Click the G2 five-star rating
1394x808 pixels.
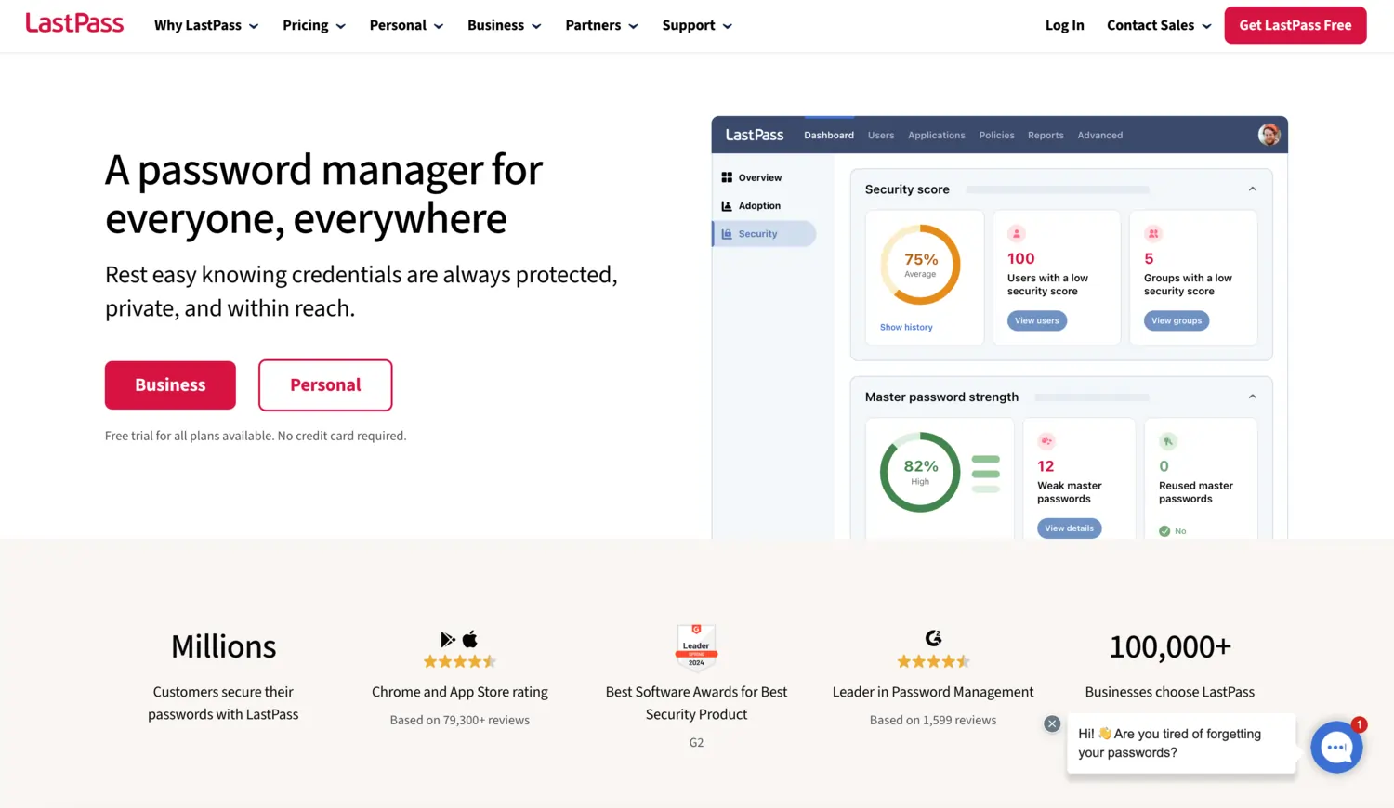[x=933, y=661]
